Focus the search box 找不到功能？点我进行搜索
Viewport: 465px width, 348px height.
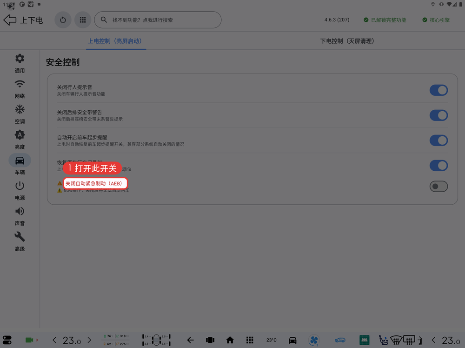[158, 20]
